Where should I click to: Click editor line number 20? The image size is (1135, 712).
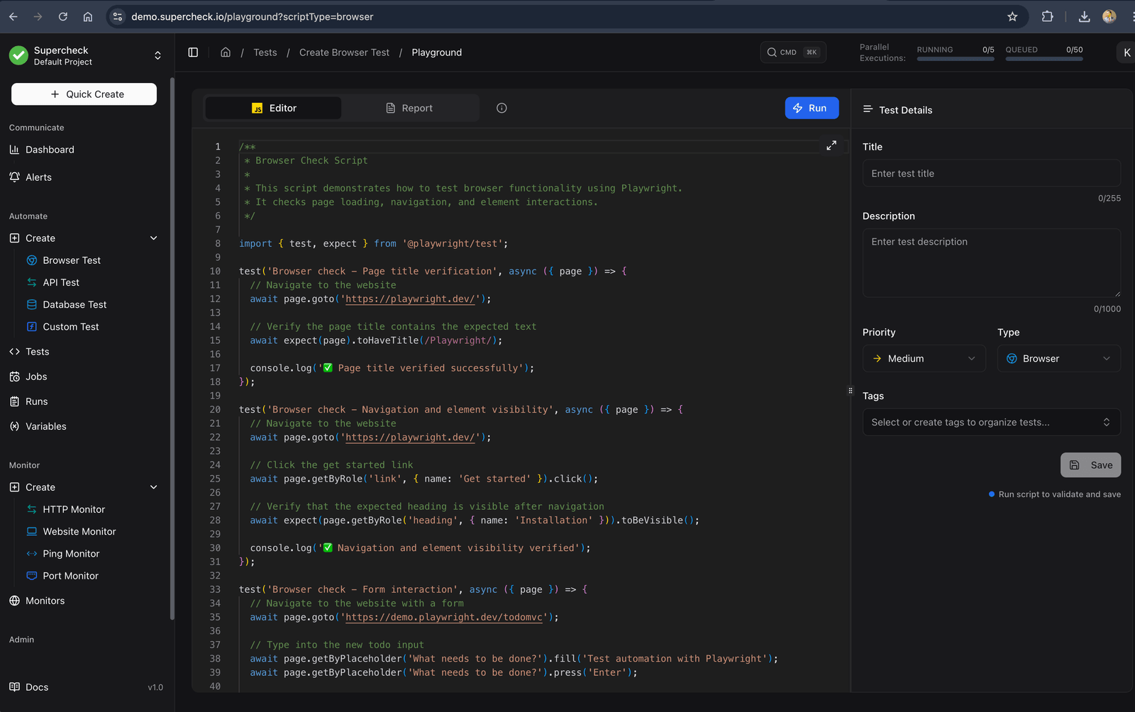pyautogui.click(x=215, y=409)
